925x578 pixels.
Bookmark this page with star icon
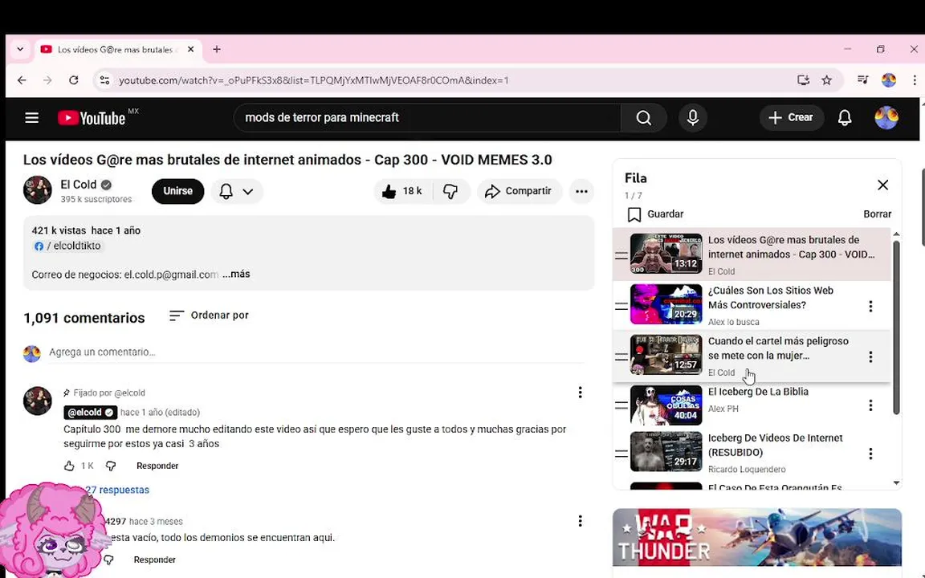826,80
